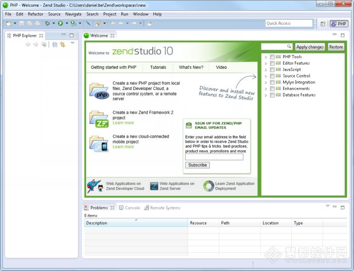Select the Tutorials tab on Welcome page
The width and height of the screenshot is (354, 271).
158,67
